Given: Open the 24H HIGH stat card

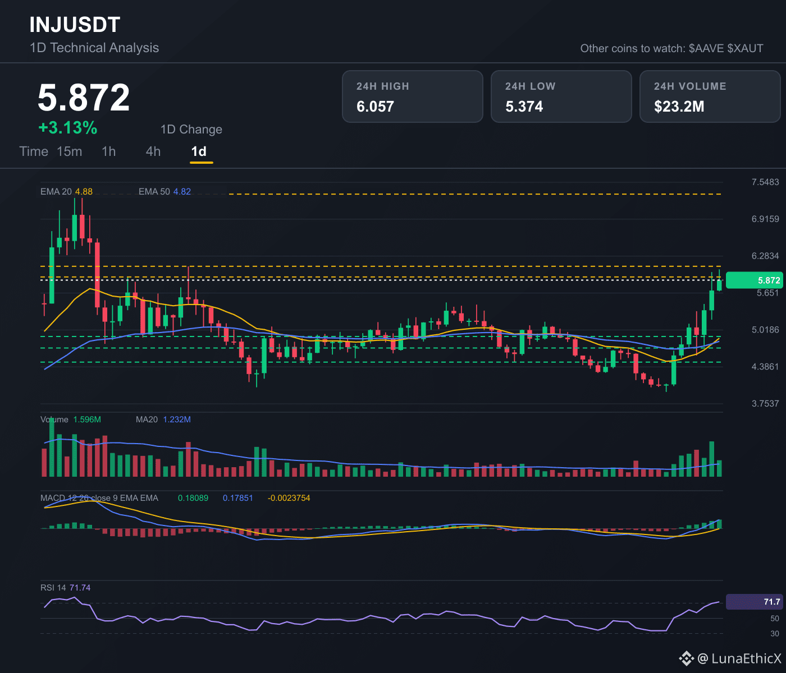Looking at the screenshot, I should point(413,96).
